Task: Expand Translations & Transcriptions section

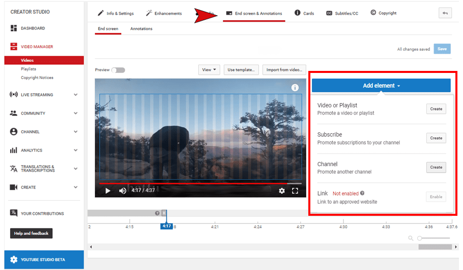Action: point(76,169)
